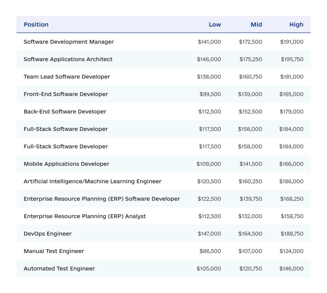This screenshot has height=293, width=327.
Task: Click DevOps Engineer low value $147,000
Action: pyautogui.click(x=209, y=234)
